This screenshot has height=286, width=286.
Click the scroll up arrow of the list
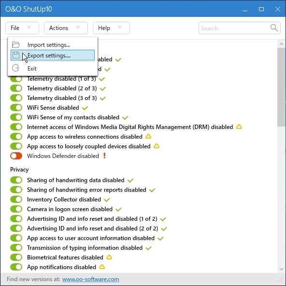(x=282, y=44)
